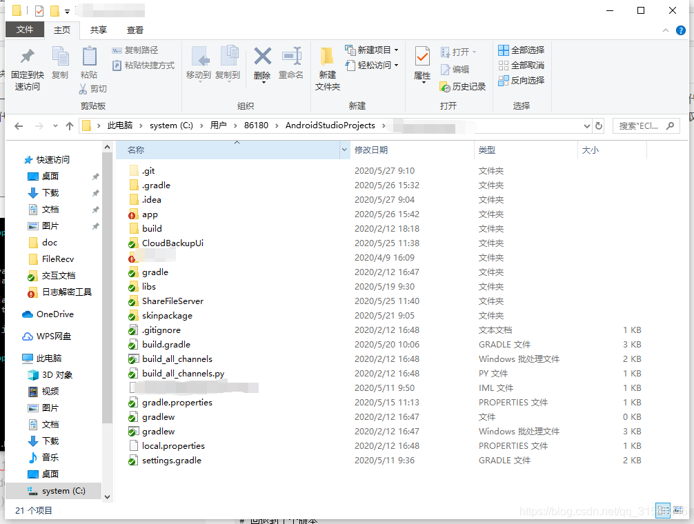Collapse the ribbon with the chevron
Screen dimensions: 694x524
[665, 30]
